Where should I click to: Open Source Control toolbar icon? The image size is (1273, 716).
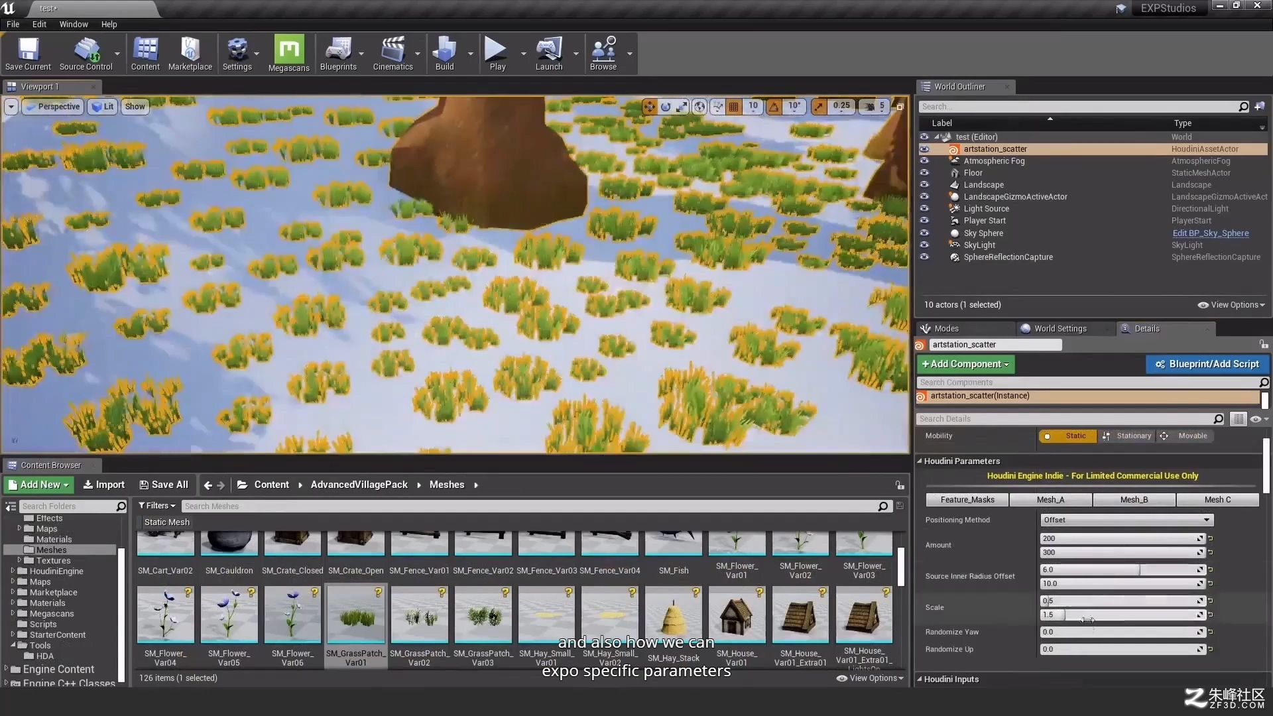[86, 54]
